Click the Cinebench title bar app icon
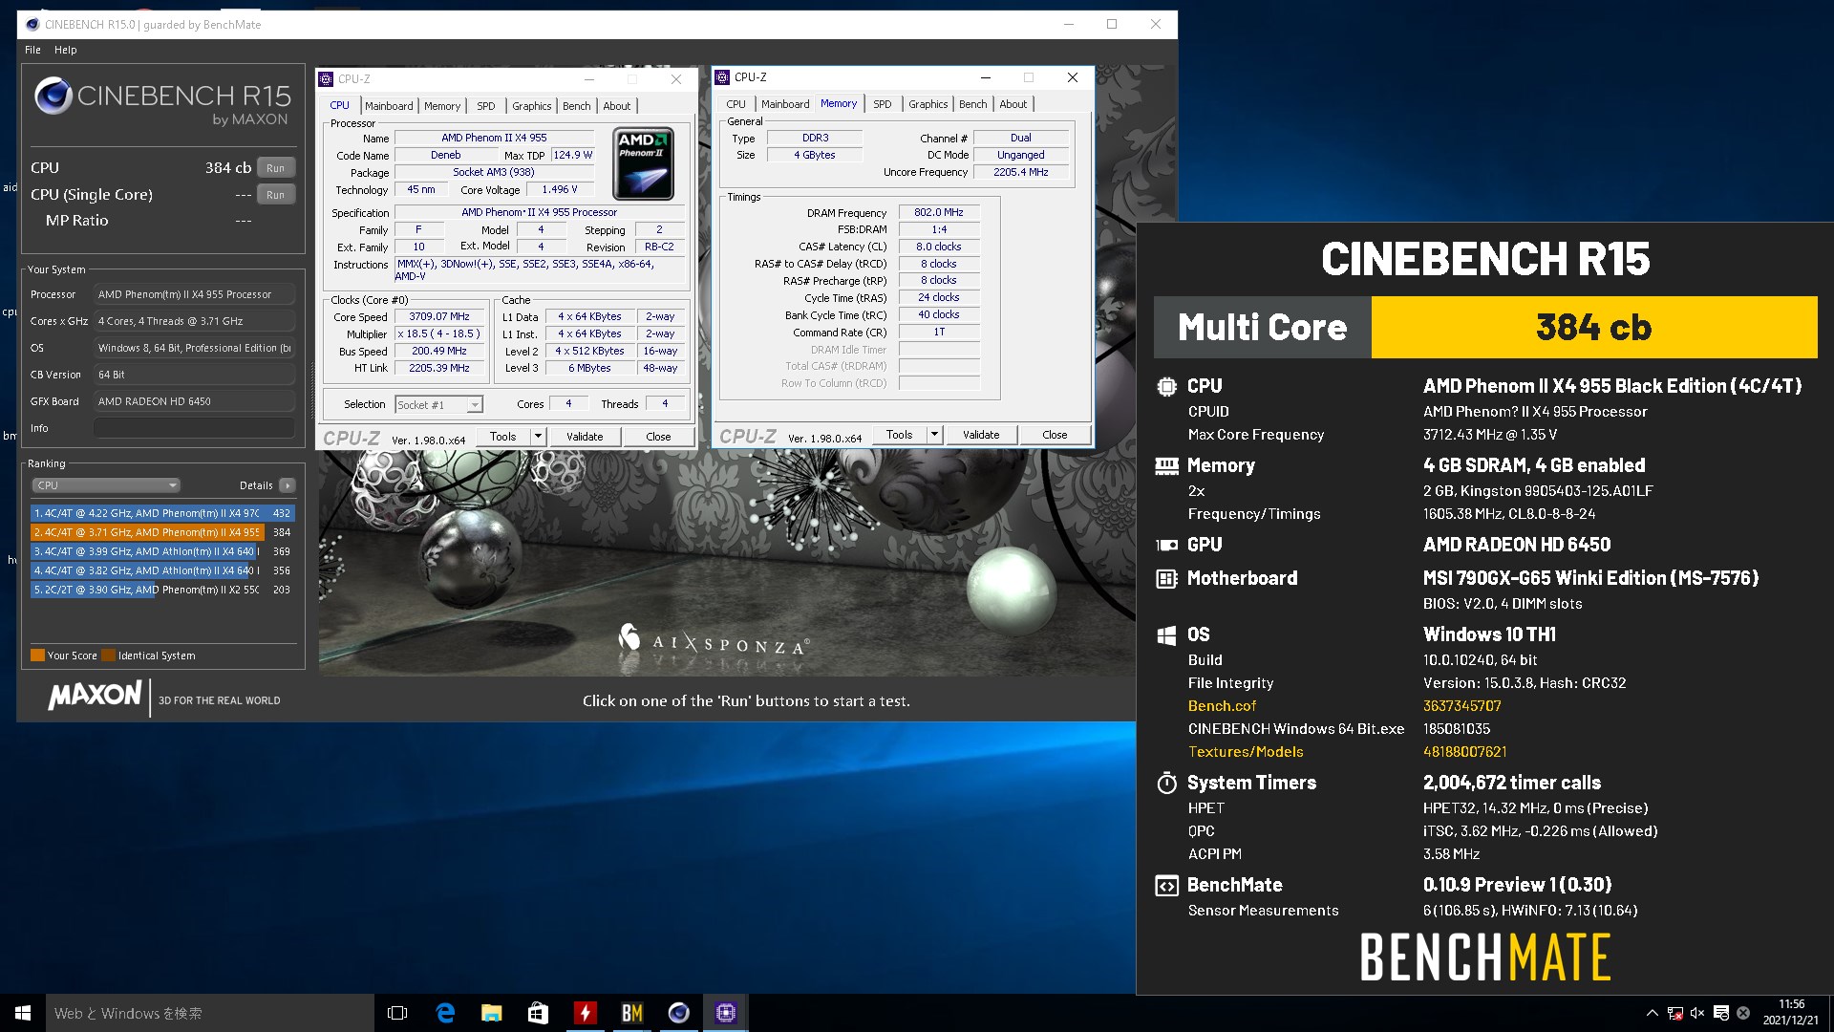Screen dimensions: 1834x1032 pyautogui.click(x=32, y=25)
